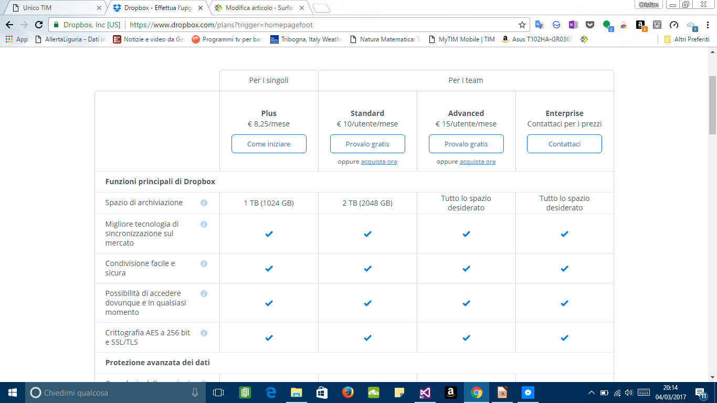Open the Tribogna, Italy Weather bookmark
The width and height of the screenshot is (717, 403).
point(306,39)
